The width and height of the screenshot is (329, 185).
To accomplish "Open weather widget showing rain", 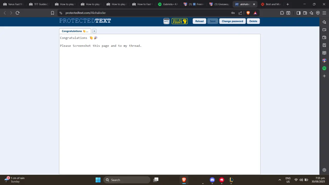I will [15, 180].
